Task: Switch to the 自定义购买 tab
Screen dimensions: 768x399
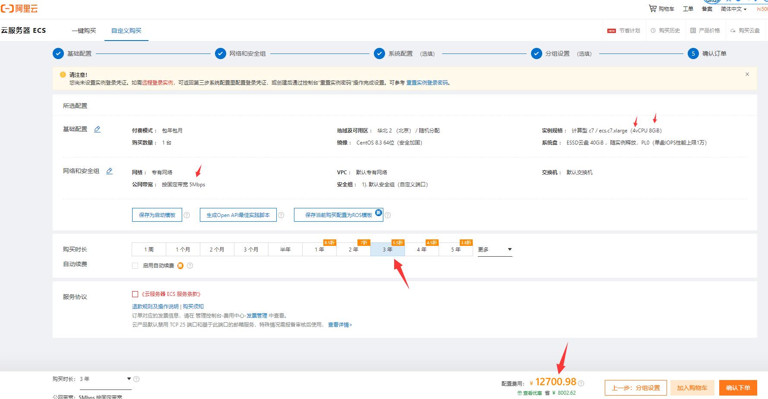Action: pos(126,31)
